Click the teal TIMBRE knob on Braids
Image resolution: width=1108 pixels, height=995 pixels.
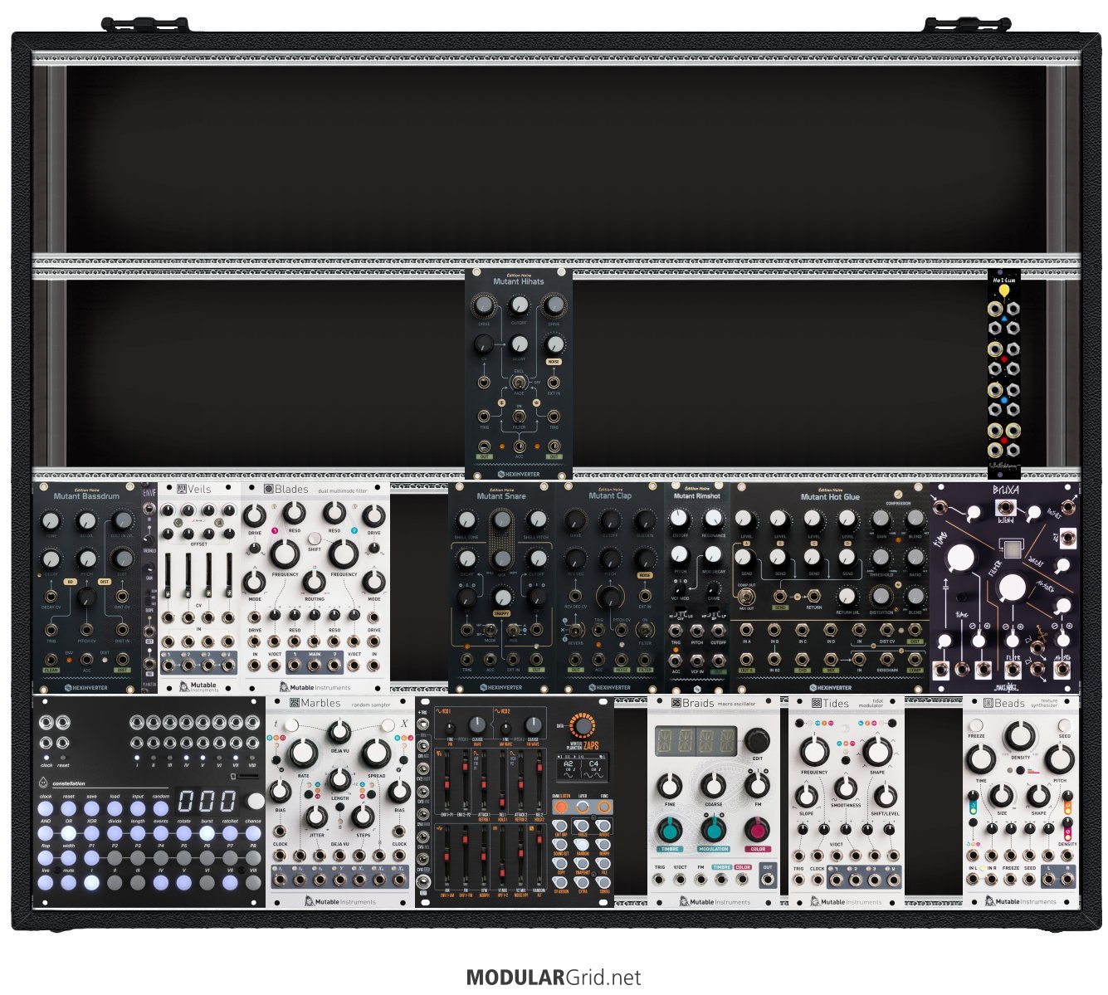[670, 829]
